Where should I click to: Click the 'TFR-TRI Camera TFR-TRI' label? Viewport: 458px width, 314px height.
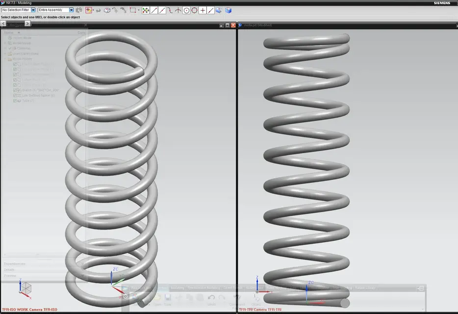click(x=260, y=309)
